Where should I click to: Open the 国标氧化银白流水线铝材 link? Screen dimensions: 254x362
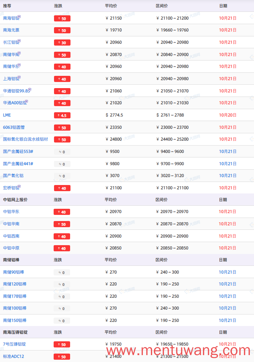click(25, 139)
